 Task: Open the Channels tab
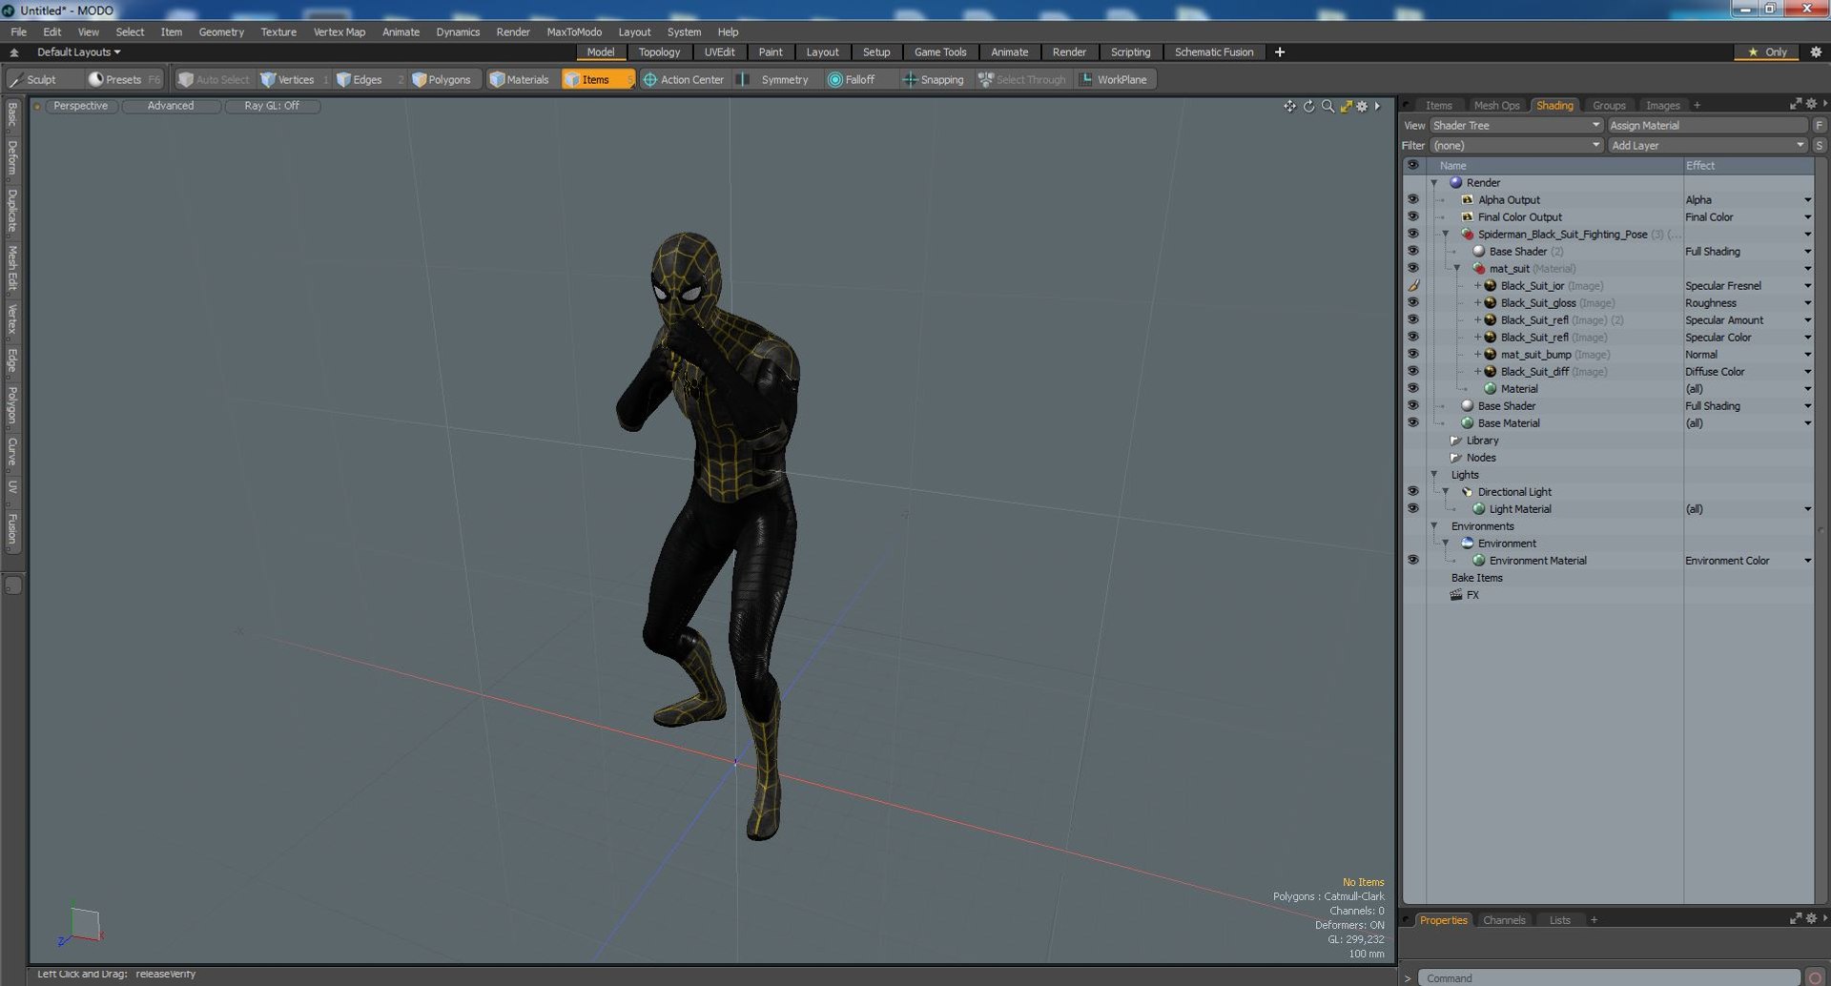[1504, 920]
